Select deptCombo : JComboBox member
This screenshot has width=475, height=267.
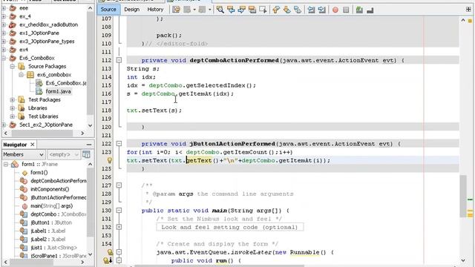click(58, 214)
